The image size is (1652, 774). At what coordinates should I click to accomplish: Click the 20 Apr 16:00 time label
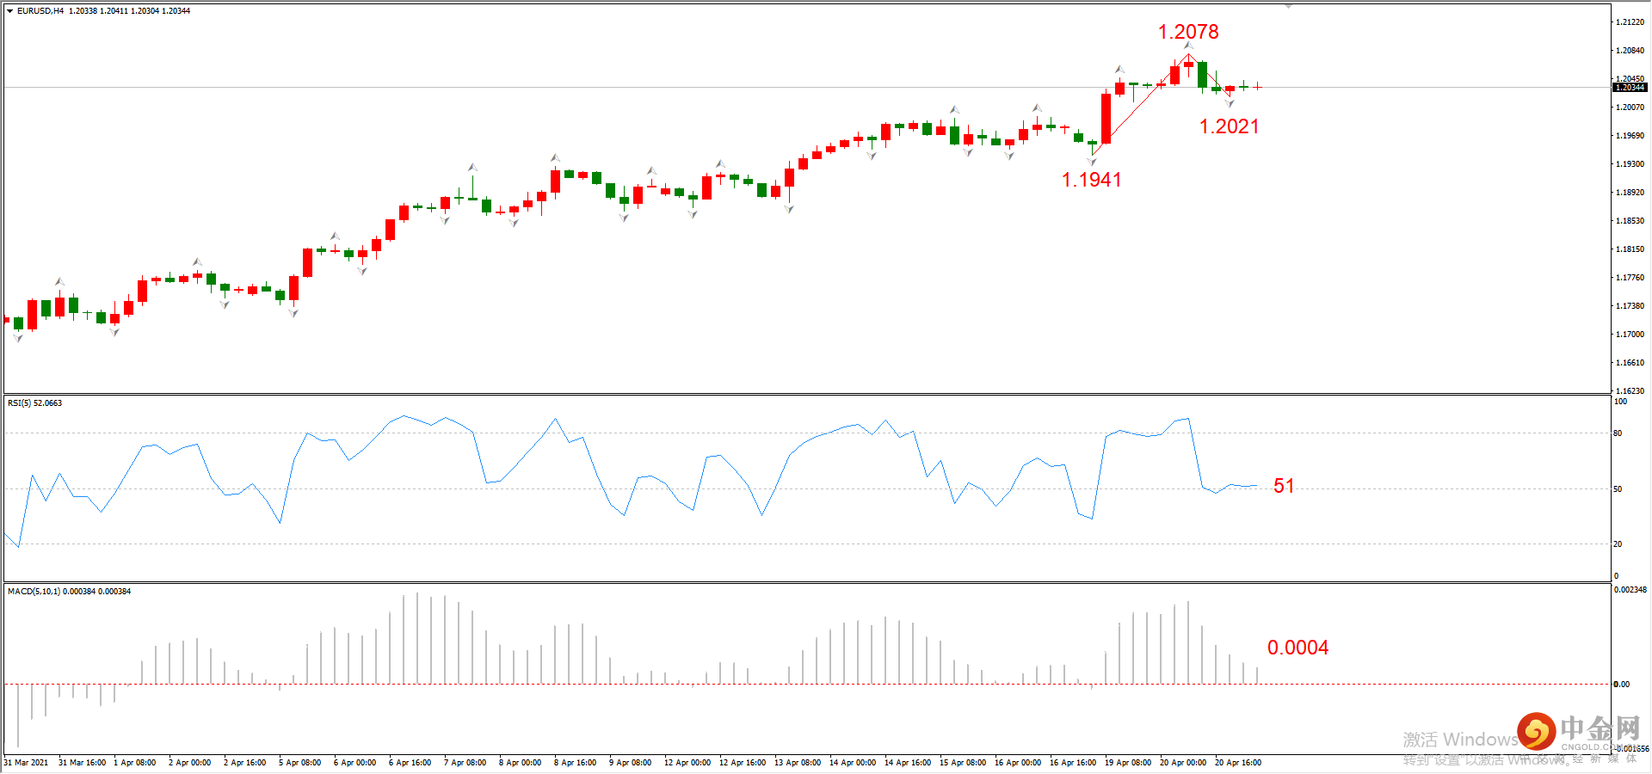[x=1238, y=763]
